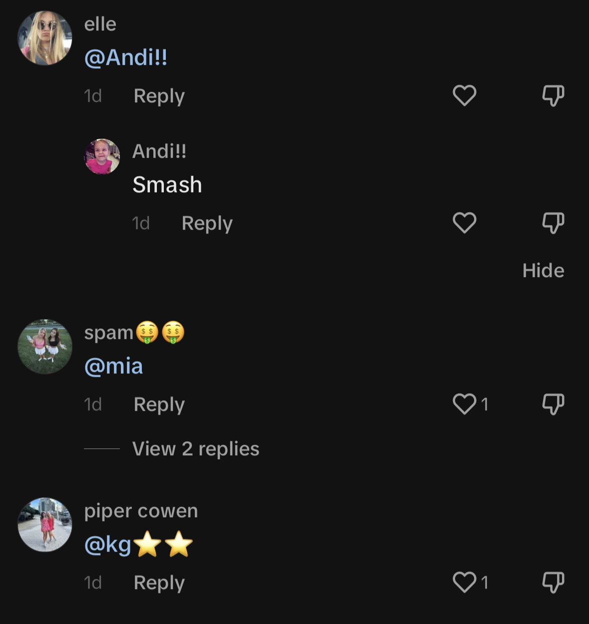Like piper cowen's comment
The height and width of the screenshot is (624, 589).
click(x=464, y=582)
